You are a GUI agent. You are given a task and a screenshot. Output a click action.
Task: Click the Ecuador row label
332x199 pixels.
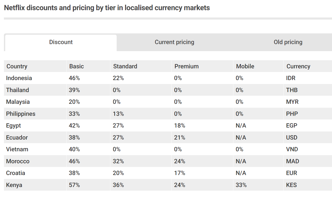coord(17,137)
